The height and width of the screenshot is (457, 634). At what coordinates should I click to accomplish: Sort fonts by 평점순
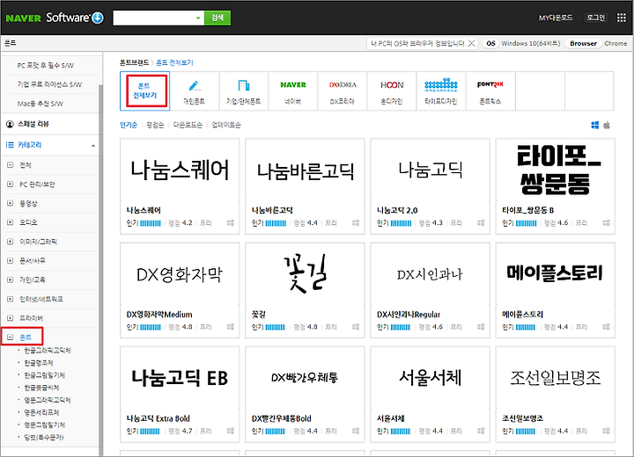click(155, 125)
